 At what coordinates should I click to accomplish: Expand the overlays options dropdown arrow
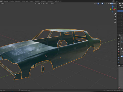(x=104, y=4)
